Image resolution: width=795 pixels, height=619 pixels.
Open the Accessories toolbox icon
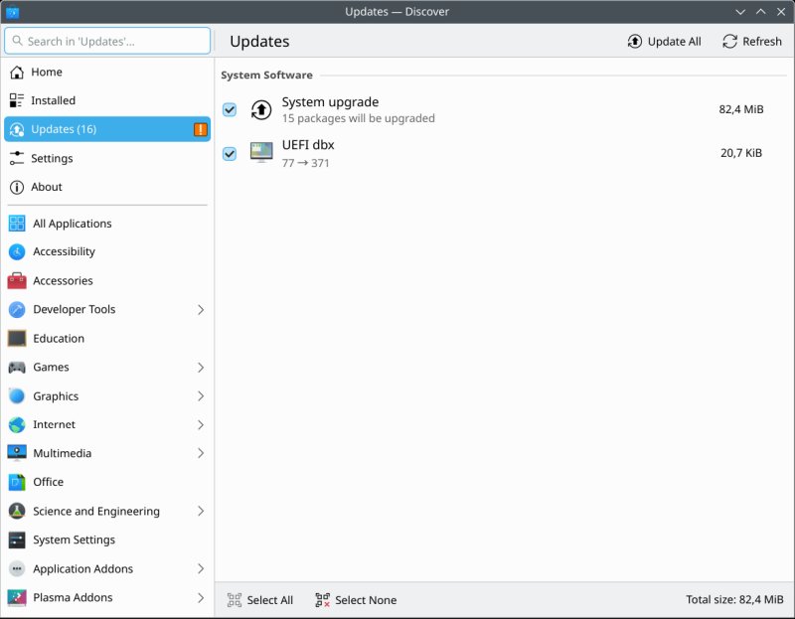click(17, 281)
